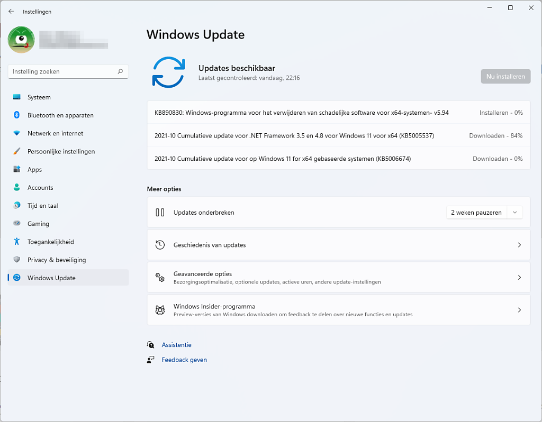Click the chevron on Windows Insider-programma row
Image resolution: width=542 pixels, height=422 pixels.
[x=519, y=310]
